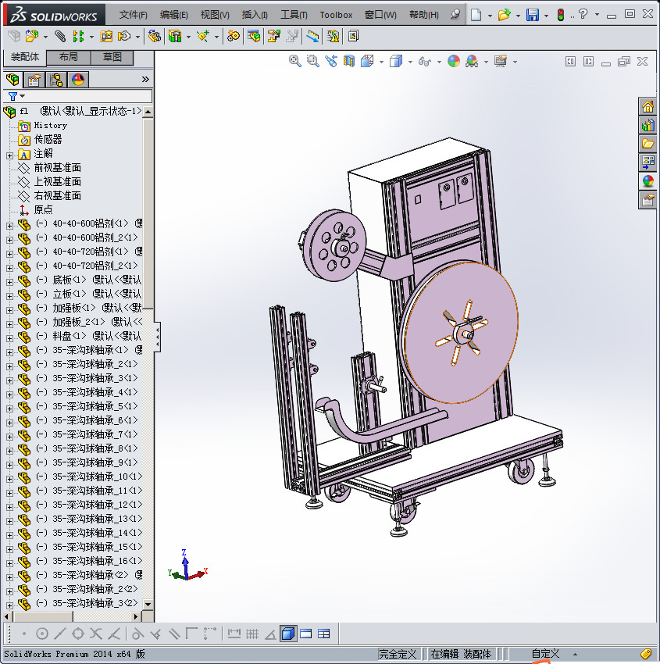Open the View Orientation dropdown arrow
The width and height of the screenshot is (660, 664).
tap(381, 62)
